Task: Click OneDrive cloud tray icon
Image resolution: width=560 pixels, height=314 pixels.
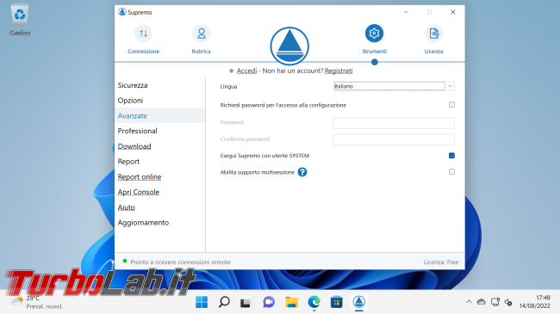Action: coord(482,302)
